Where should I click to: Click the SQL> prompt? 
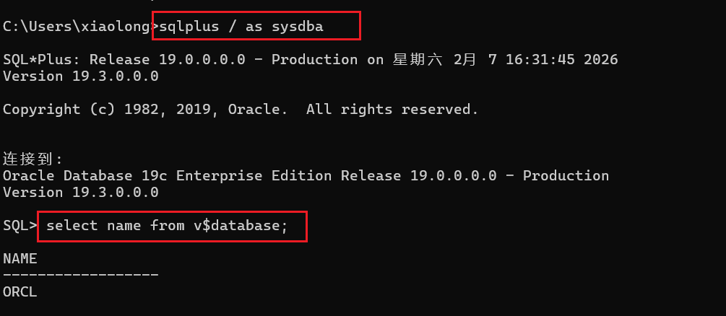pyautogui.click(x=20, y=226)
